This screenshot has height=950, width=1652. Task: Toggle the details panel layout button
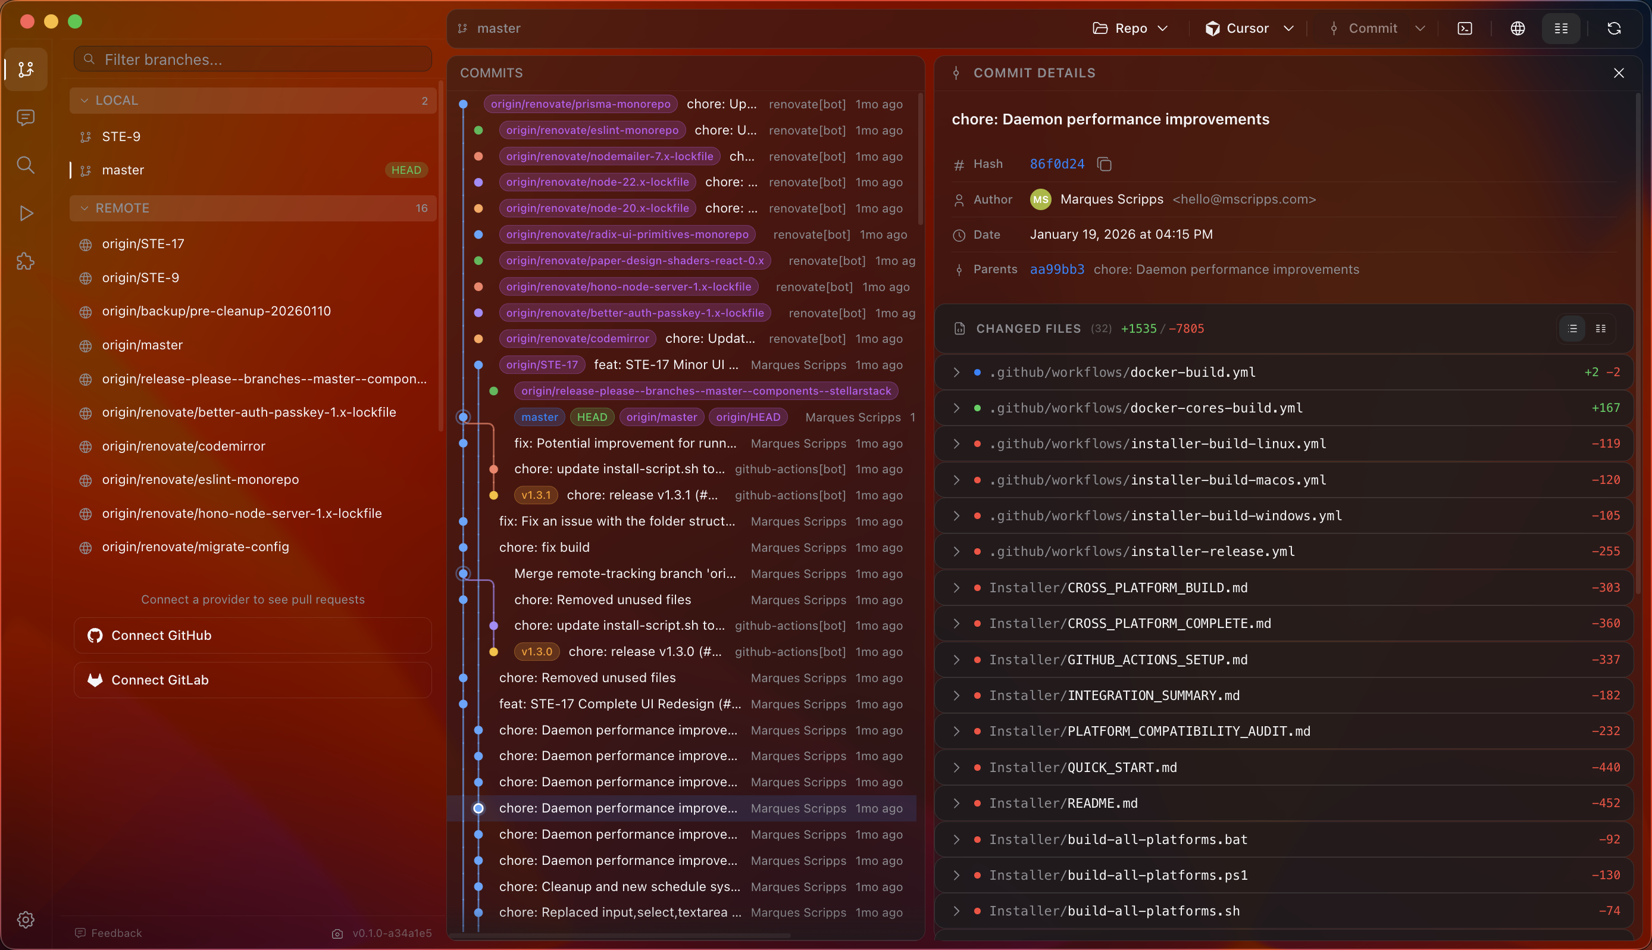1561,28
